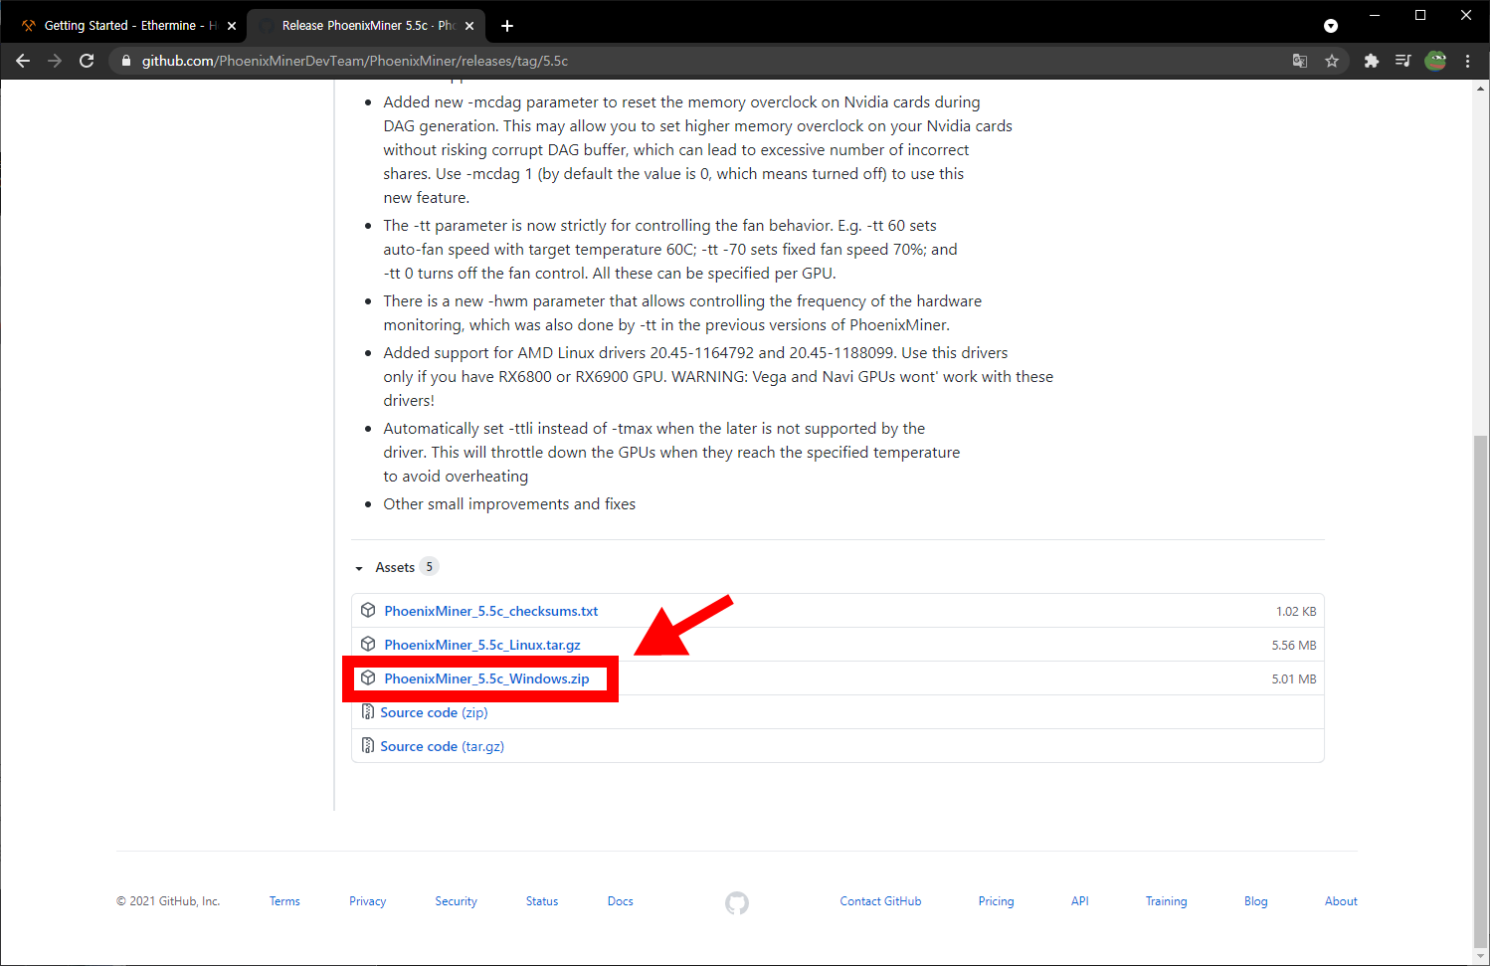Open the extensions puzzle icon

[1372, 61]
